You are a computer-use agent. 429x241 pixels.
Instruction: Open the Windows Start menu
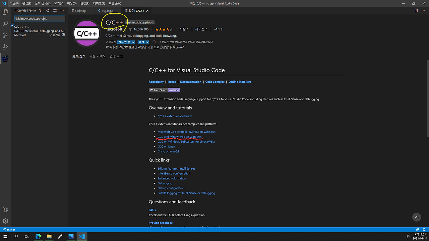[5, 236]
